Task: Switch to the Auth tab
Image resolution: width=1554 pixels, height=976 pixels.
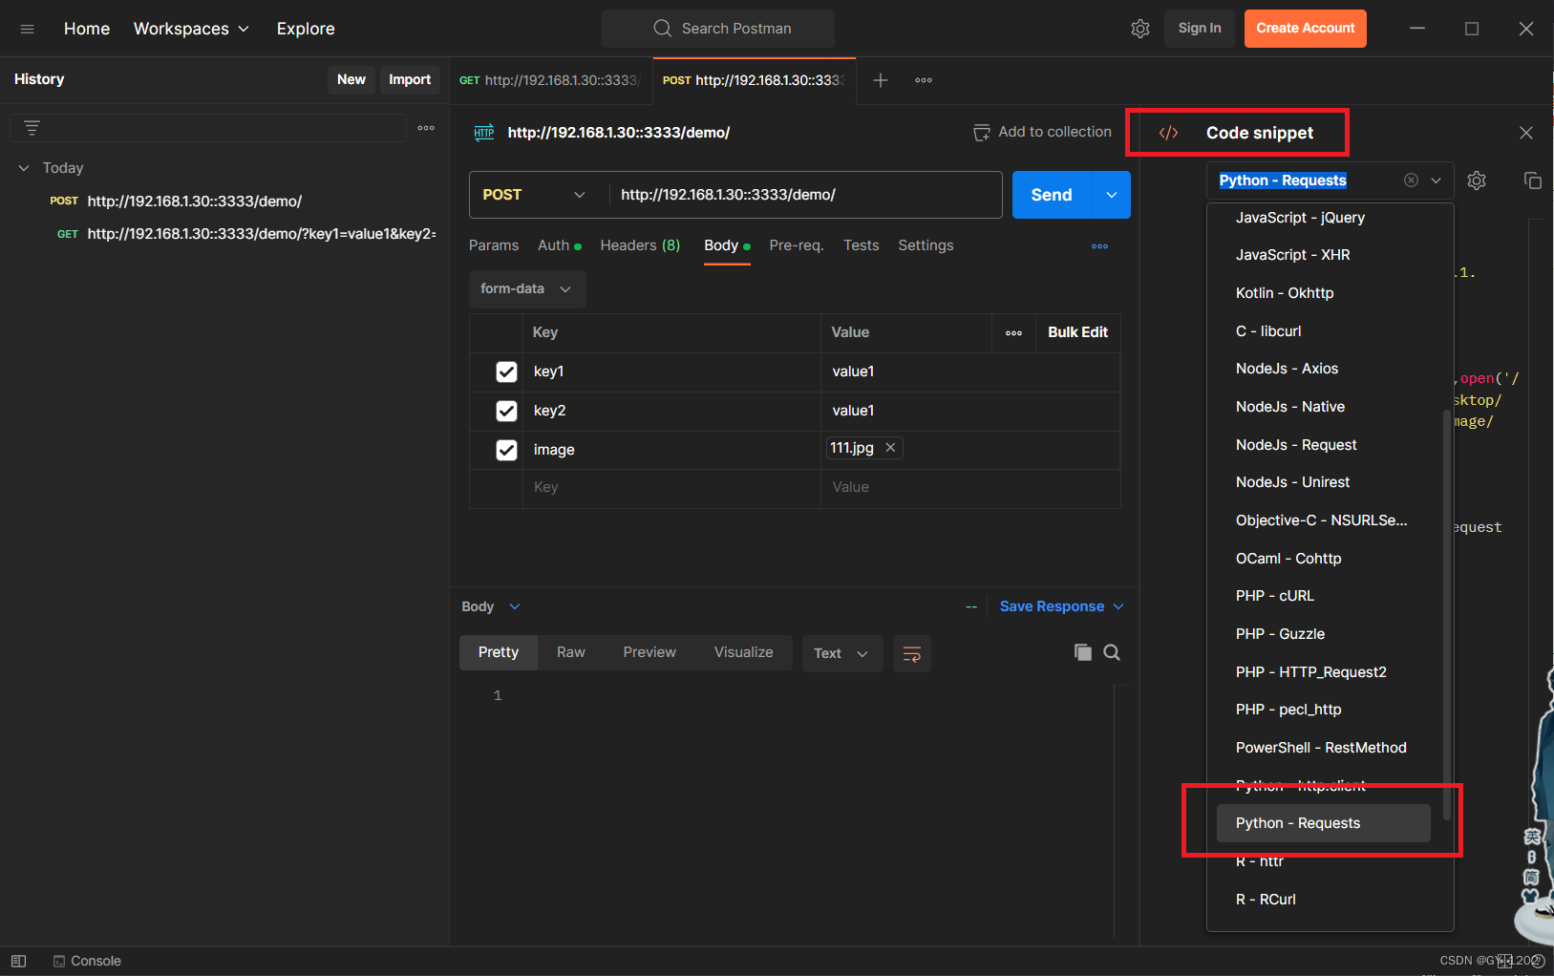Action: point(560,245)
